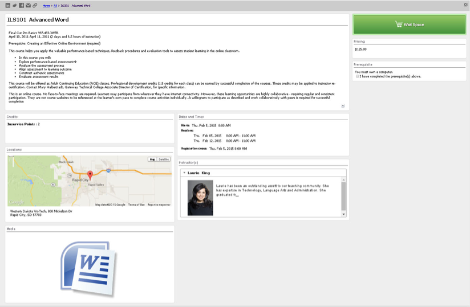Click the red map location pin
Image resolution: width=470 pixels, height=307 pixels.
(90, 175)
